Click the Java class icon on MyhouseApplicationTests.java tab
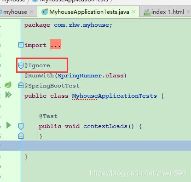Screen dimensions: 191x182 [45, 12]
